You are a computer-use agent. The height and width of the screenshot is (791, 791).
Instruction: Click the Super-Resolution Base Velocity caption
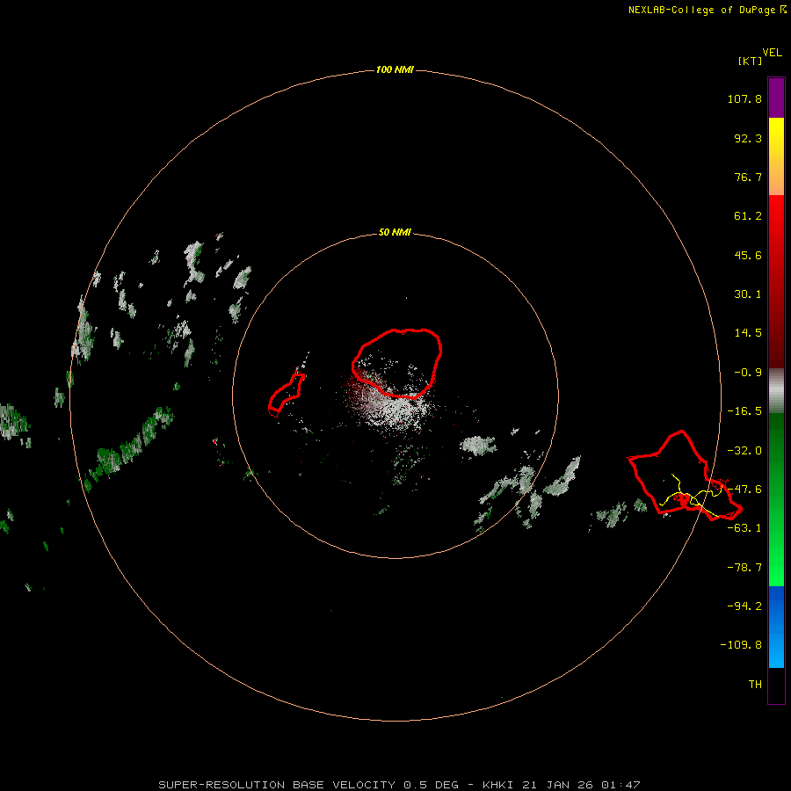click(x=399, y=785)
